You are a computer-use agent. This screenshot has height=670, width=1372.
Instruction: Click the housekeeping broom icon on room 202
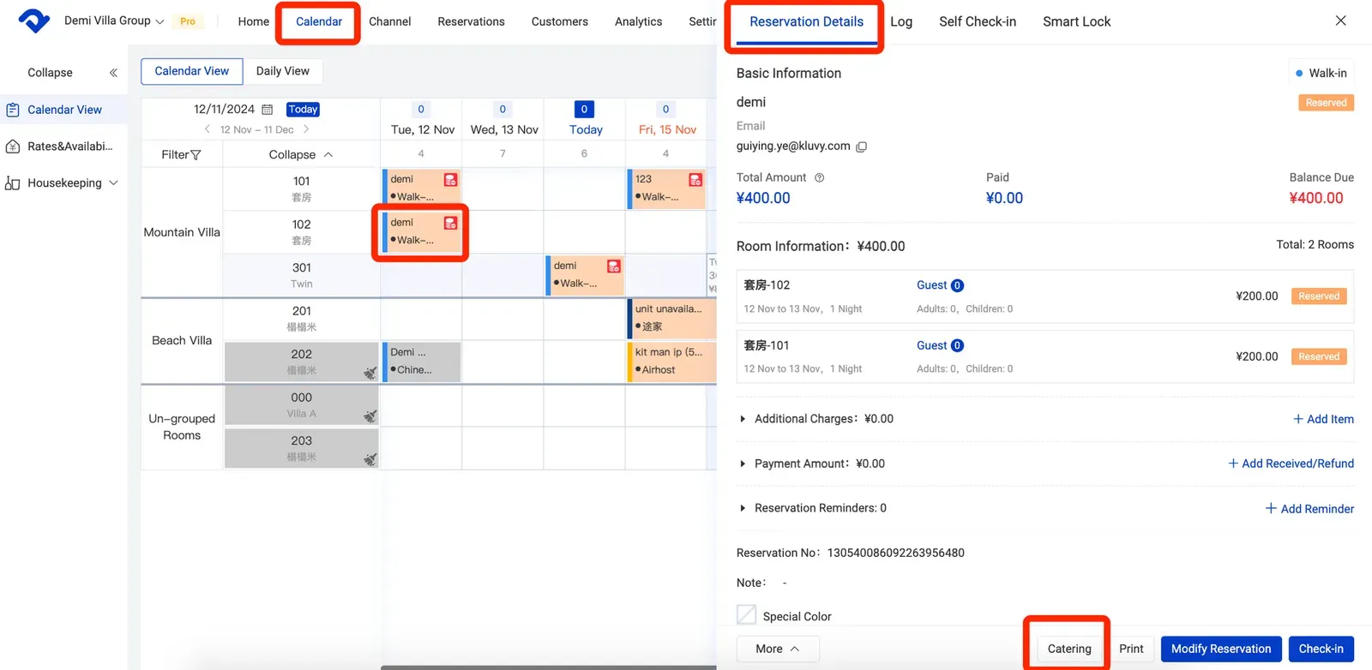pos(370,373)
